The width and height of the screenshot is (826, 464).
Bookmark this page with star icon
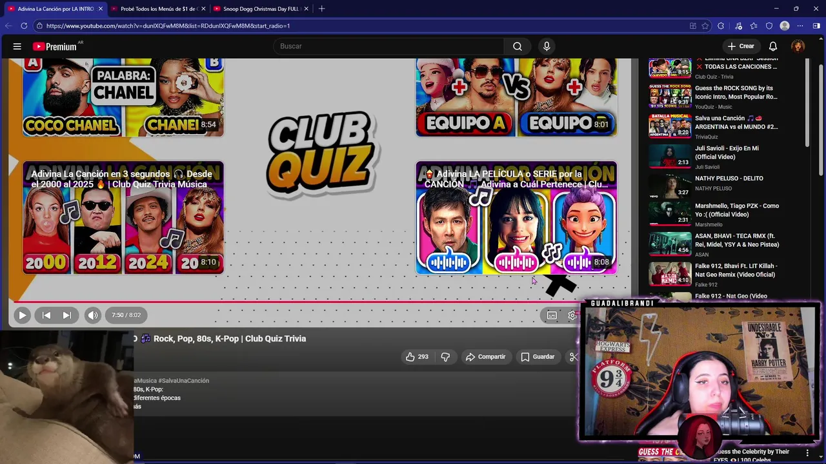705,26
